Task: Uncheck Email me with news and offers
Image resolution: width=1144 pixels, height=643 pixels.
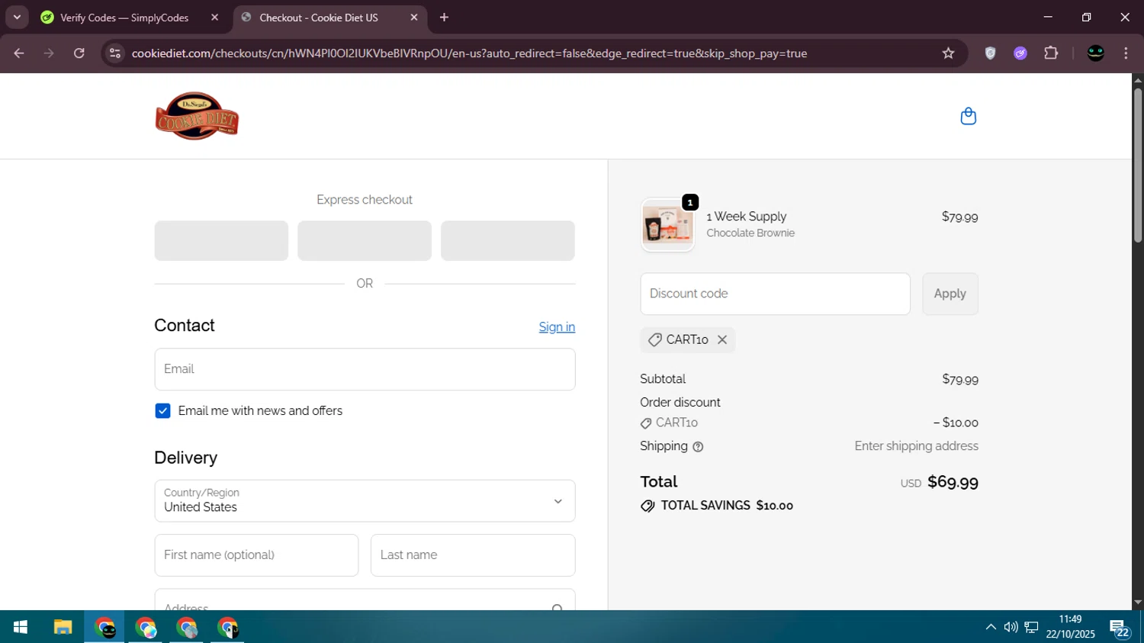Action: click(162, 411)
